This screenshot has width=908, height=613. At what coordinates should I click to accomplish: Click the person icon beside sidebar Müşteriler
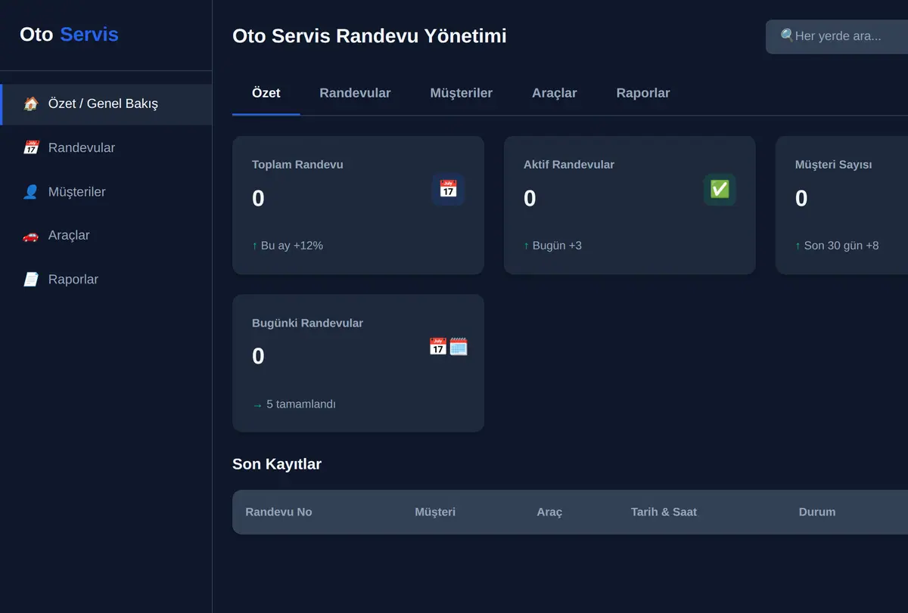pos(31,192)
